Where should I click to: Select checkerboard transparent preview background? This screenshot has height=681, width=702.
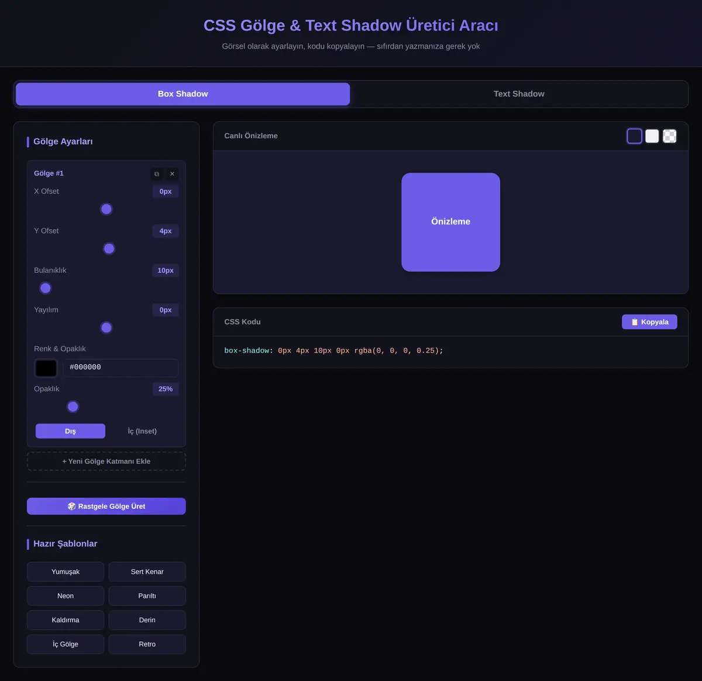coord(670,136)
